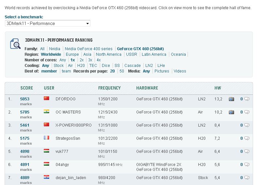Click the camera icon in DFORDOG row

(x=231, y=99)
